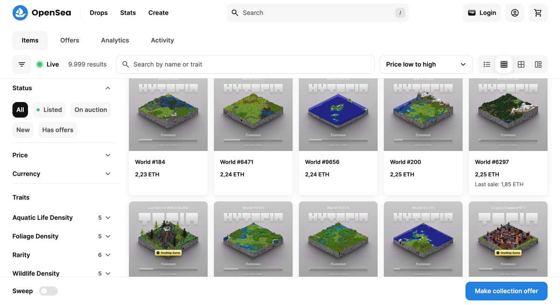Click the Login button
Screen dimensions: 560x305
click(482, 13)
